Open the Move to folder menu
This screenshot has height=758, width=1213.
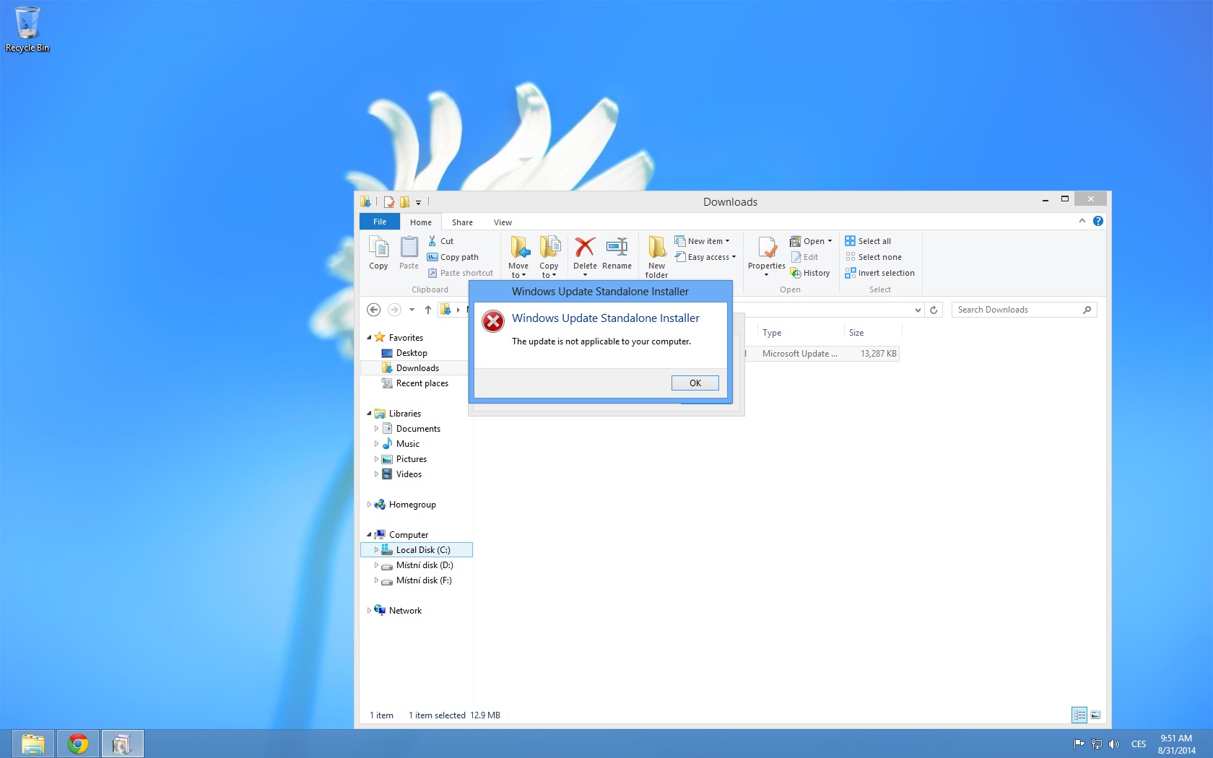[518, 256]
